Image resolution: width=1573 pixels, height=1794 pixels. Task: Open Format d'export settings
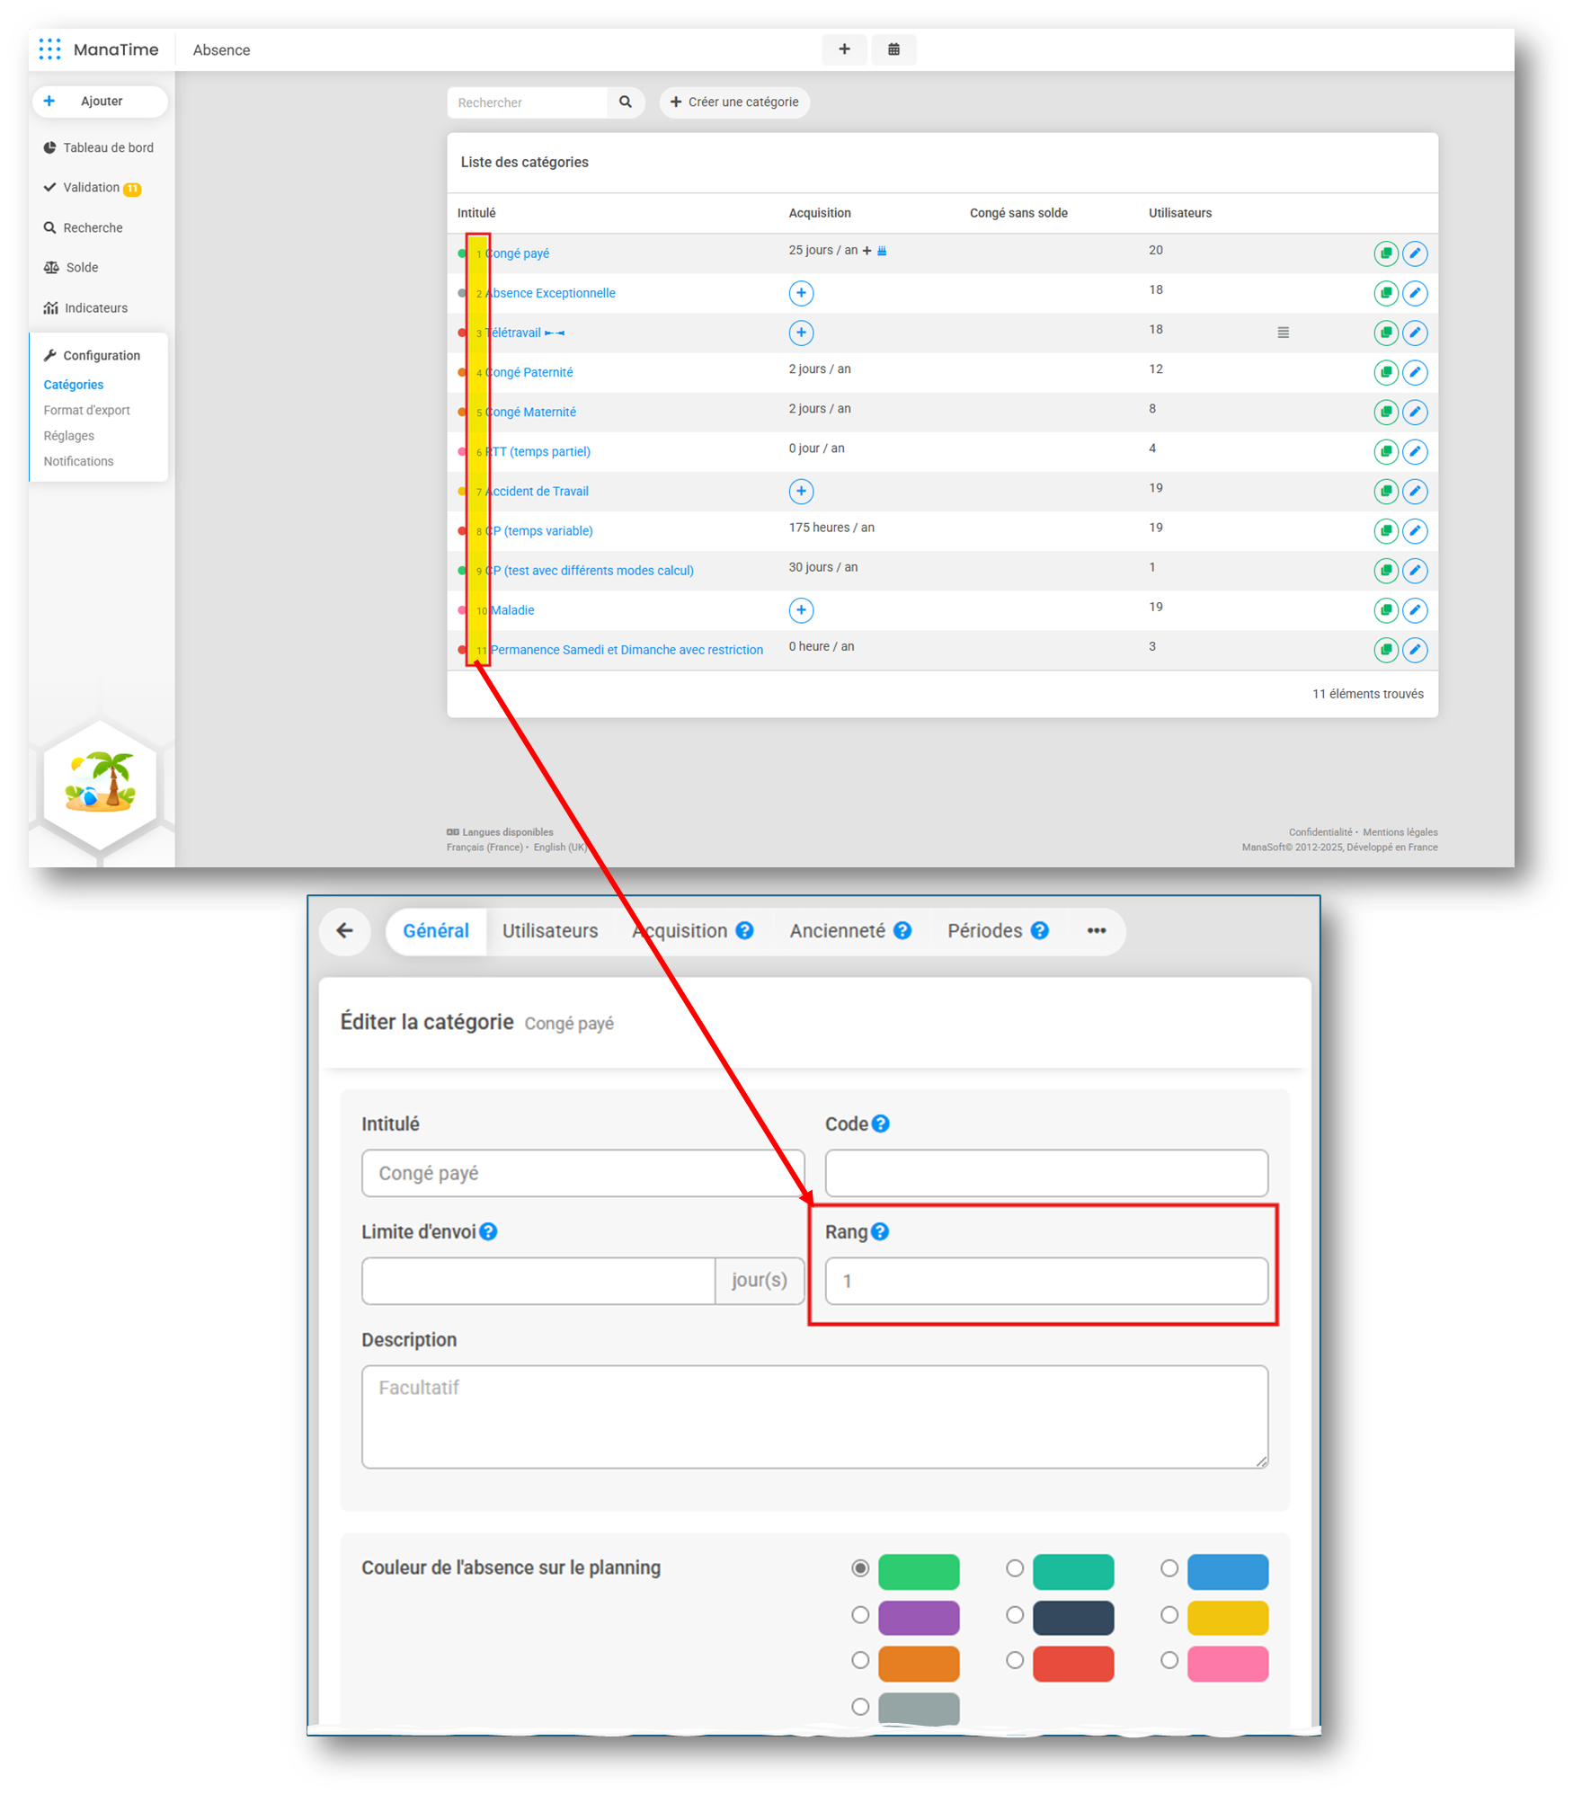coord(86,410)
